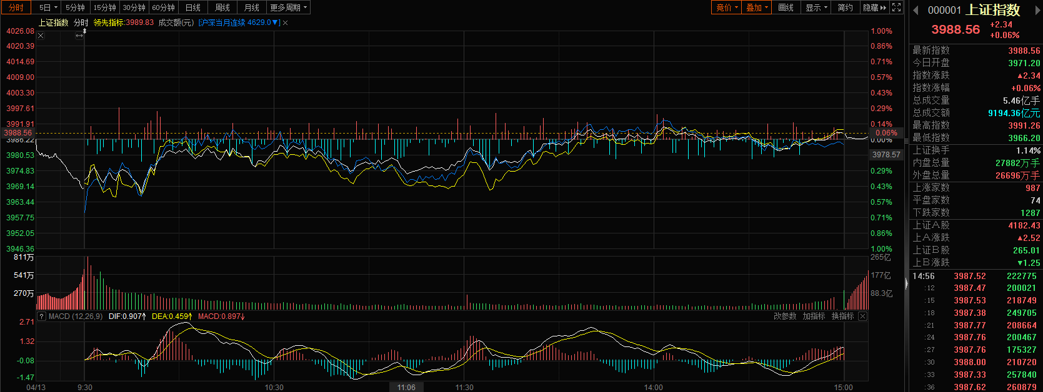Select the 60分钟 period tab
This screenshot has width=1043, height=392.
[163, 7]
